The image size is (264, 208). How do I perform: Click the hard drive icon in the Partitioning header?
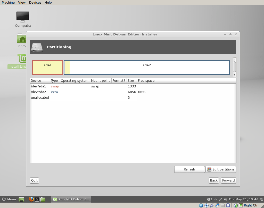(37, 47)
